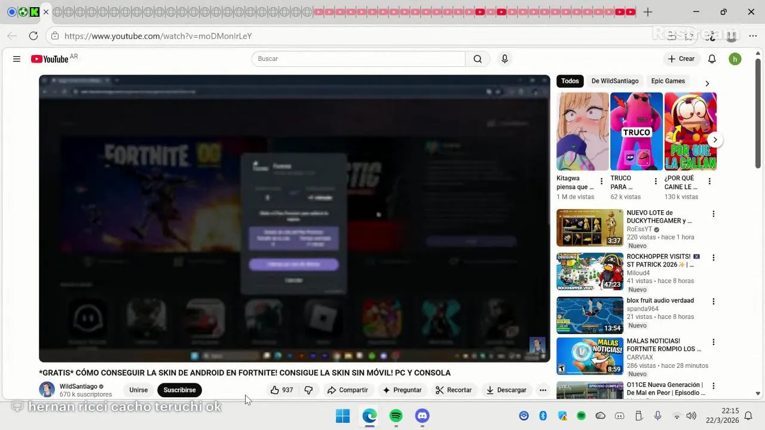This screenshot has height=430, width=765.
Task: Open options for ¿POR QUÉ CAINE LE video
Action: click(x=709, y=182)
